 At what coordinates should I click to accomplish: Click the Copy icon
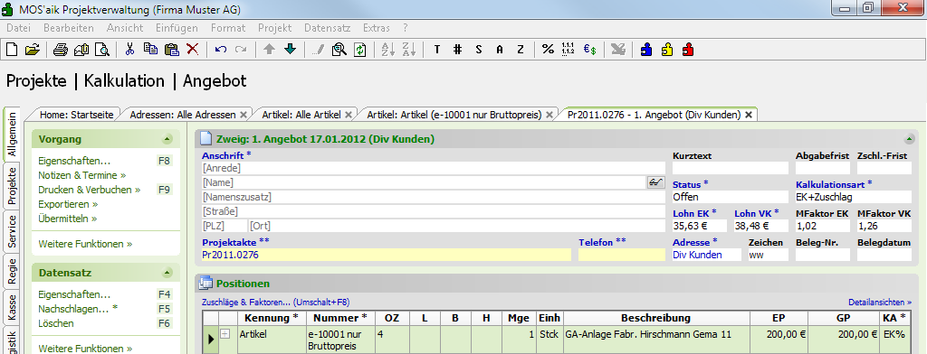151,50
